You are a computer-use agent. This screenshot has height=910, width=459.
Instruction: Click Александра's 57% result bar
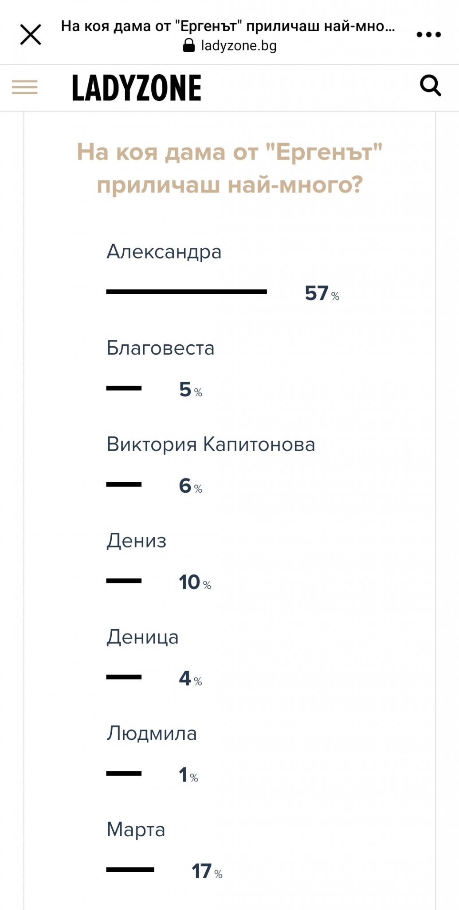click(186, 292)
